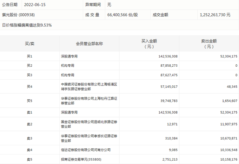Select buy amount 87,627,475

(x=169, y=75)
